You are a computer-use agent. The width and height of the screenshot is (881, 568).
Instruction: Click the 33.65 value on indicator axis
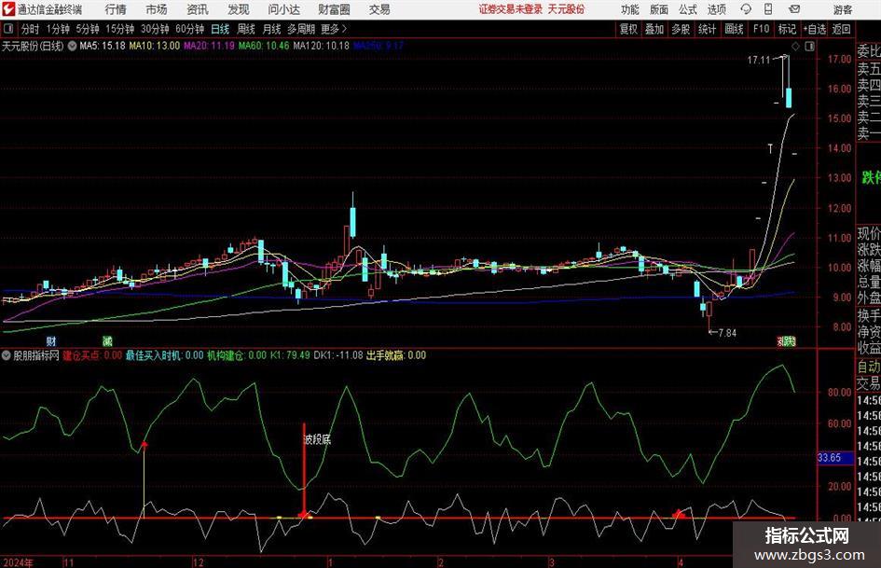830,458
